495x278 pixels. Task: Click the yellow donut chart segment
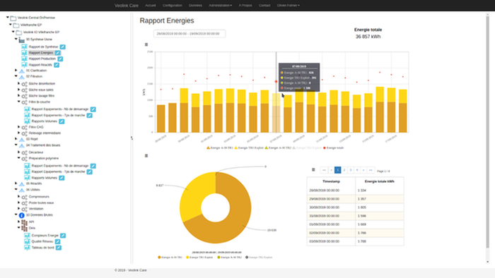click(194, 195)
